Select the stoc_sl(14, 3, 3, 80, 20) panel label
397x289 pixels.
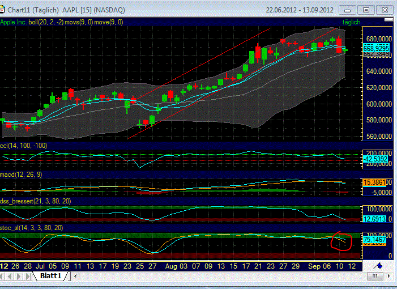(31, 228)
